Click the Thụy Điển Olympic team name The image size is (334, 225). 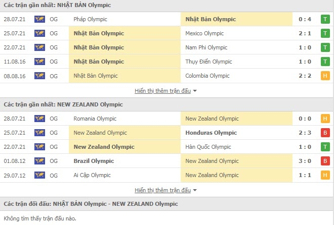tap(208, 62)
